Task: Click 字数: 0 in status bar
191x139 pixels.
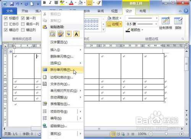Action: [x=28, y=134]
